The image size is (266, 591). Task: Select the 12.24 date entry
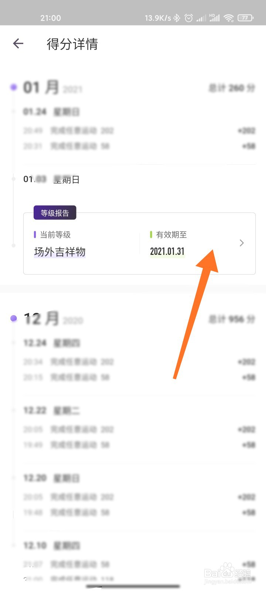pos(35,343)
